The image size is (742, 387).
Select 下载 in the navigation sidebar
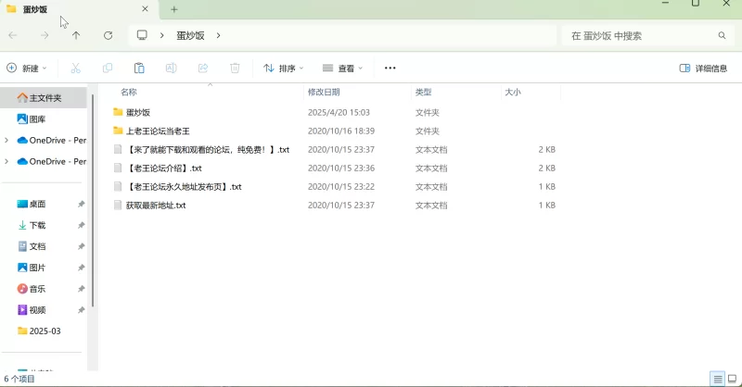click(37, 225)
